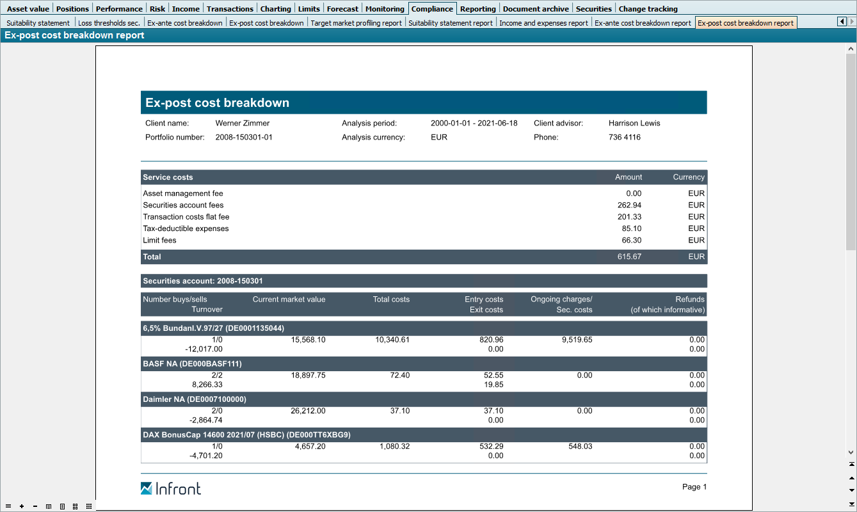The height and width of the screenshot is (512, 857).
Task: Switch to four-page grid view icon
Action: [x=76, y=506]
